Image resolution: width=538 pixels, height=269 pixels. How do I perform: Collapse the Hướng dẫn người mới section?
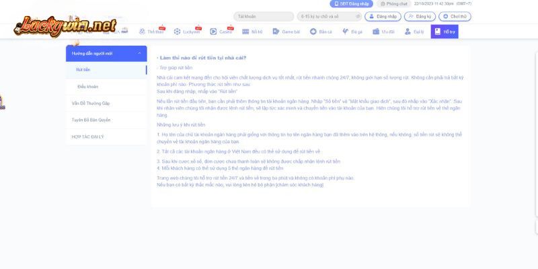pos(106,54)
